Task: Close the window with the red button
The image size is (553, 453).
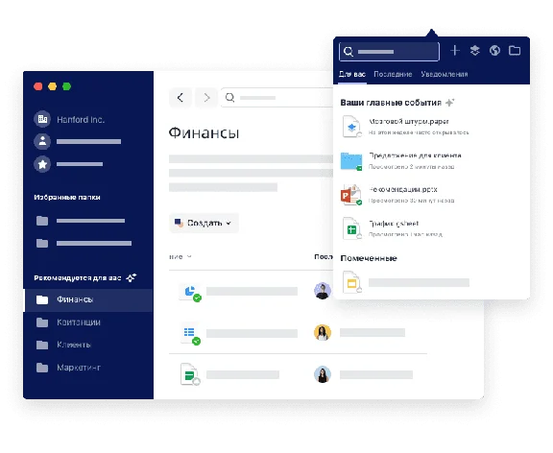Action: 38,86
